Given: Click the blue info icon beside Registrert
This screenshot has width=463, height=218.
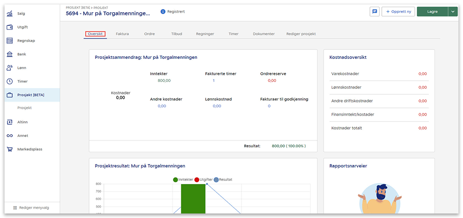Looking at the screenshot, I should coord(163,11).
